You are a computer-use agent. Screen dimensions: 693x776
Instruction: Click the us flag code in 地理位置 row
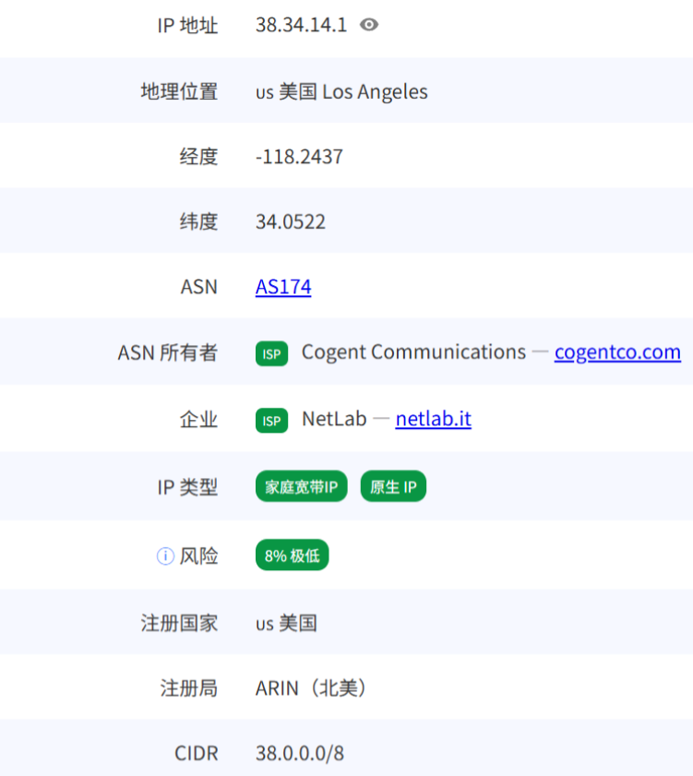pyautogui.click(x=264, y=92)
